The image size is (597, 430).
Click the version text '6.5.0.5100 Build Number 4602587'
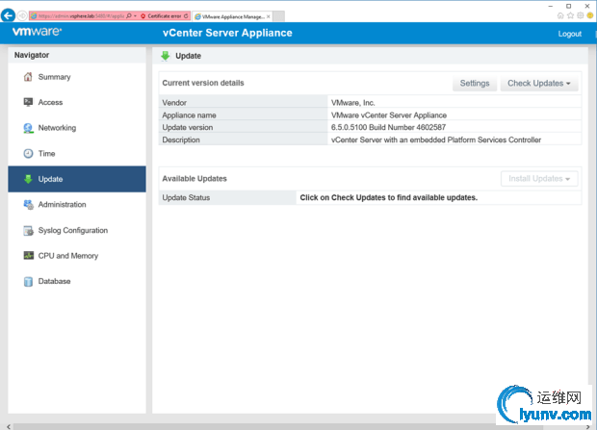[x=388, y=127]
